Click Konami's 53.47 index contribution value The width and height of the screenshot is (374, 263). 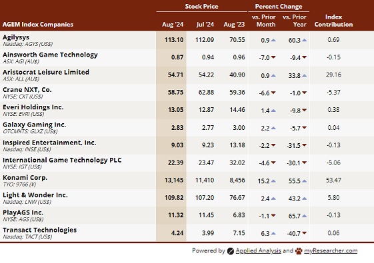[x=333, y=180]
